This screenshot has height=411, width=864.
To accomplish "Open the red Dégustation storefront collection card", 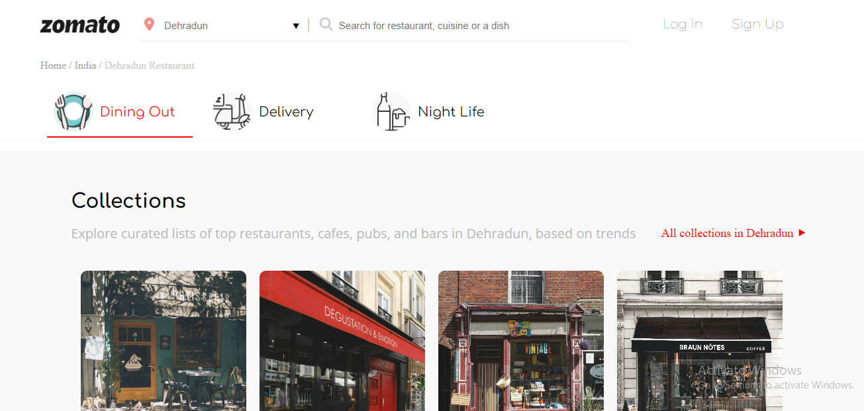I will [x=342, y=340].
